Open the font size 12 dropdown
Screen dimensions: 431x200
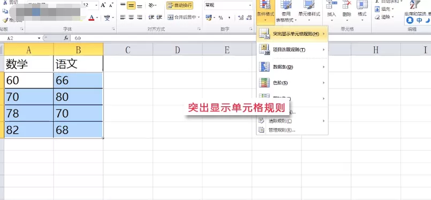[96, 5]
